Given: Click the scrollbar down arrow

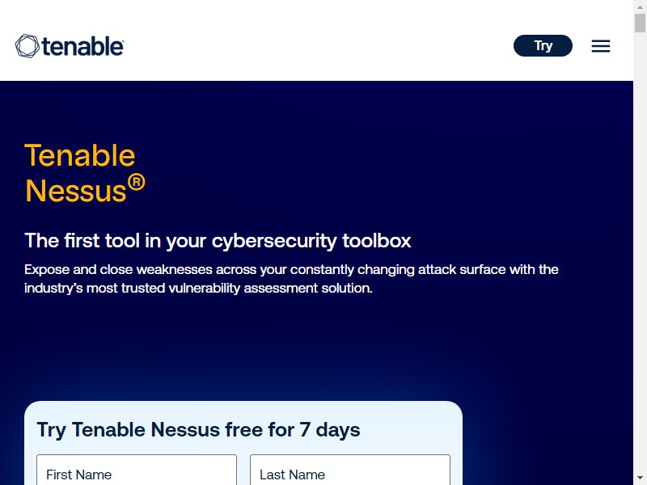Looking at the screenshot, I should 640,479.
